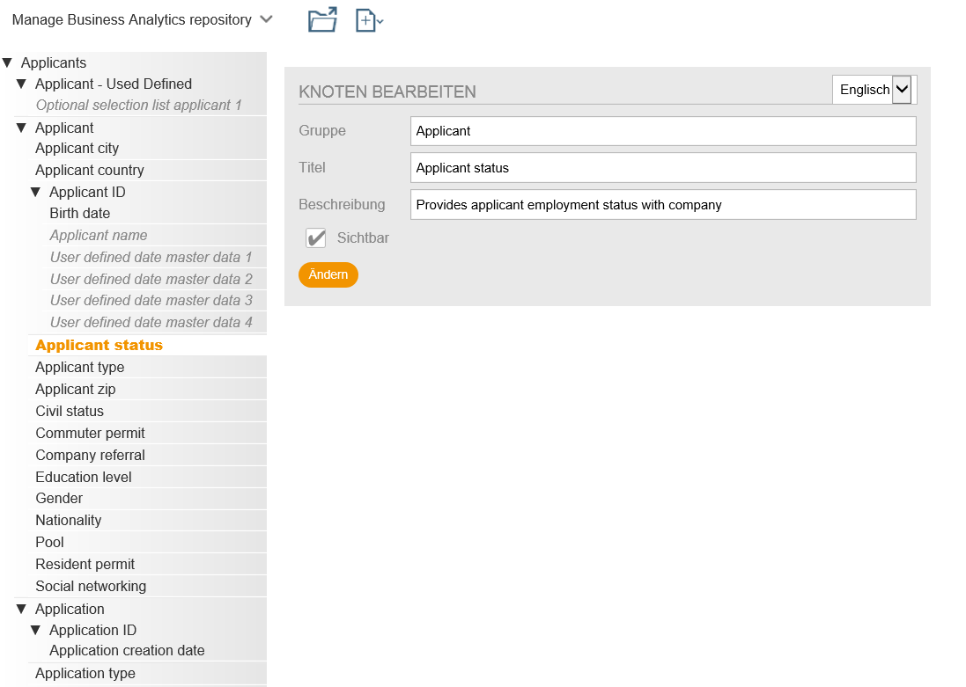The height and width of the screenshot is (687, 966).
Task: Select Social networking in the tree
Action: click(x=91, y=587)
